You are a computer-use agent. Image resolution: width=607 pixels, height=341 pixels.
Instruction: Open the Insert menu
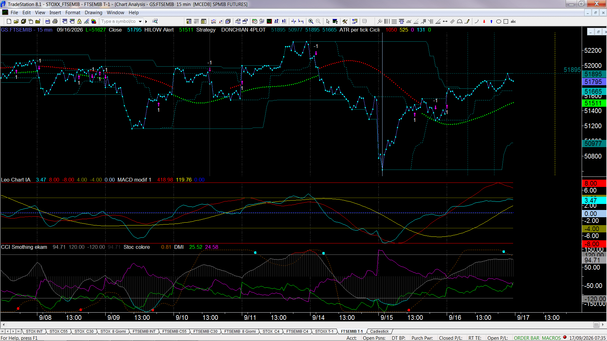55,13
